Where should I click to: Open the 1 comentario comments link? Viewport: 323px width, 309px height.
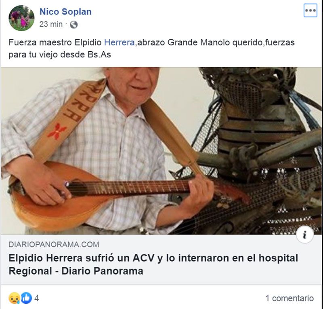tap(289, 298)
